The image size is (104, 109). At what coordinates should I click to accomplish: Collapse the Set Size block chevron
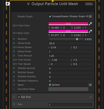pos(91,97)
